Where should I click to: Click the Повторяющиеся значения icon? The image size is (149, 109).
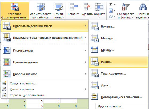pyautogui.click(x=94, y=96)
